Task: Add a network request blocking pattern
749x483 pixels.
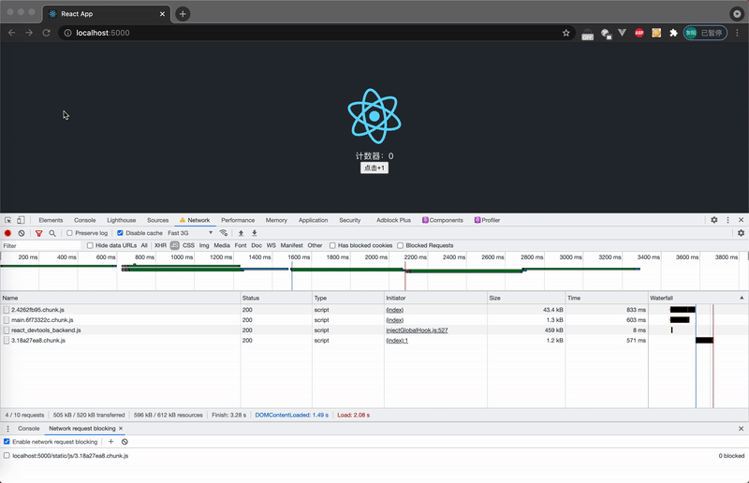Action: coord(110,441)
